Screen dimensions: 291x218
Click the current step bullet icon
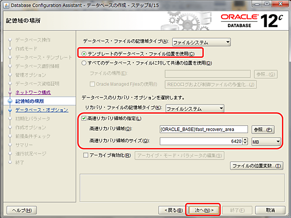[10, 101]
